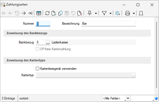Click into the Bezeichnung field
Screen dimensions: 159x102
(x=108, y=24)
